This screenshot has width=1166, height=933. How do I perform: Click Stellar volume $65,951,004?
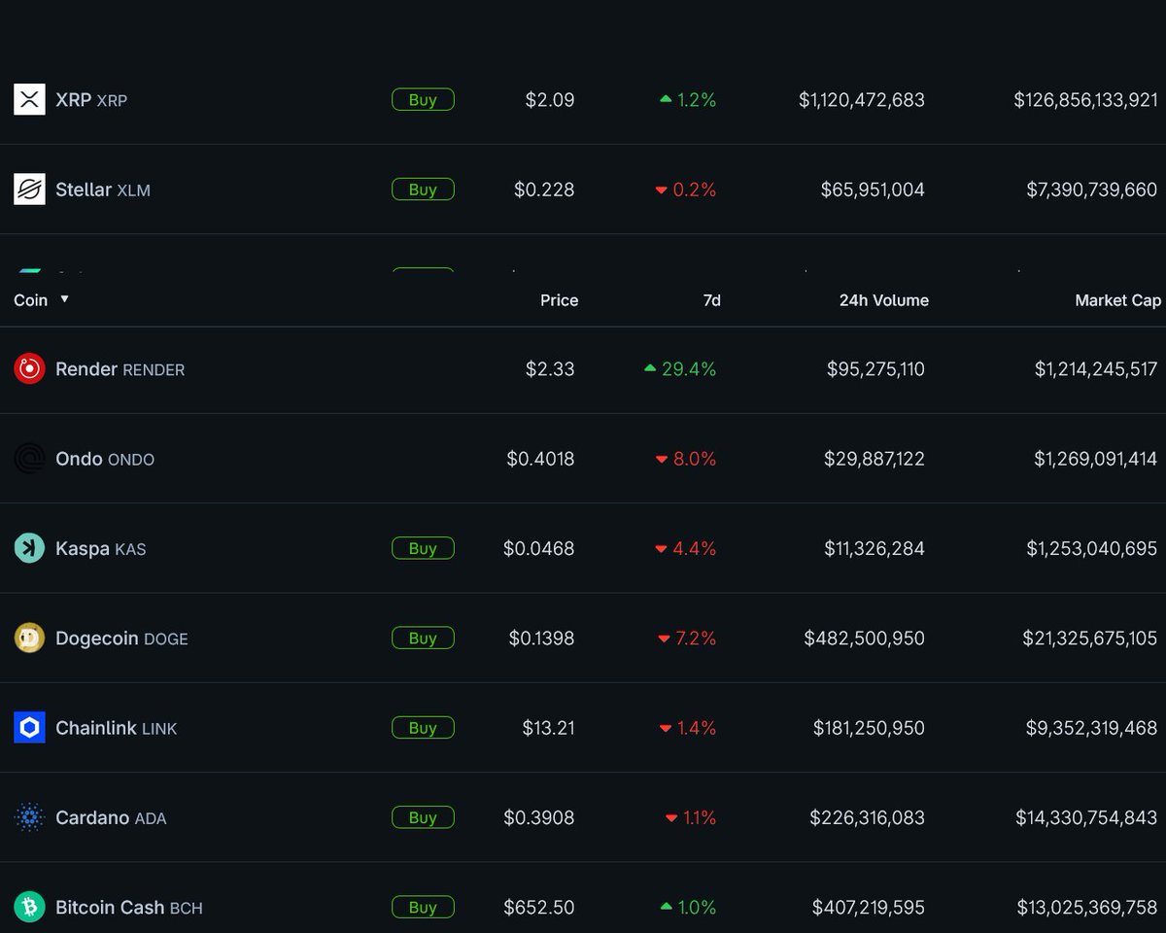pyautogui.click(x=873, y=190)
